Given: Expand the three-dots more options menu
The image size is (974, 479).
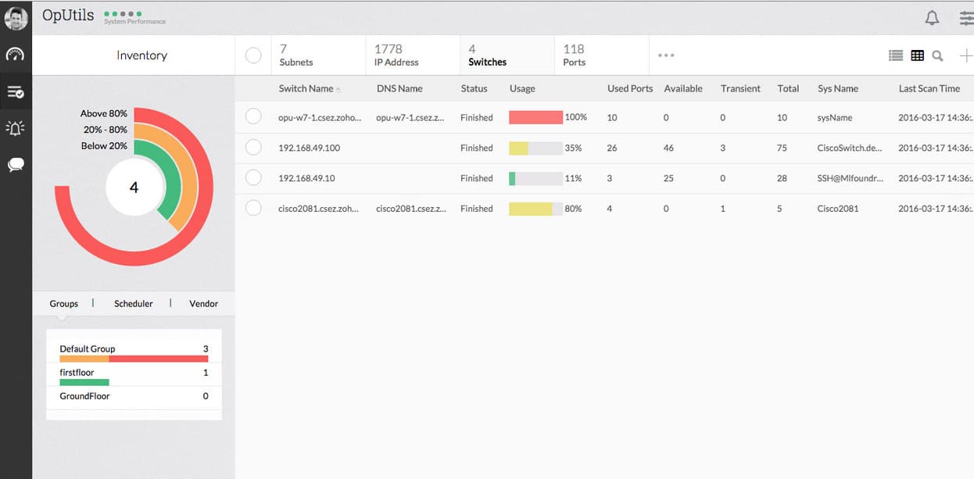Looking at the screenshot, I should pos(666,55).
